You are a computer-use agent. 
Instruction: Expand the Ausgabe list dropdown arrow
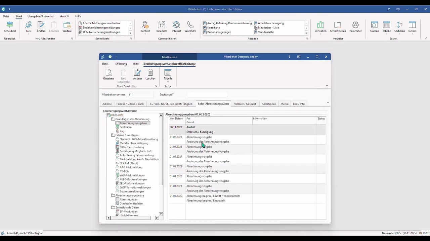click(306, 33)
